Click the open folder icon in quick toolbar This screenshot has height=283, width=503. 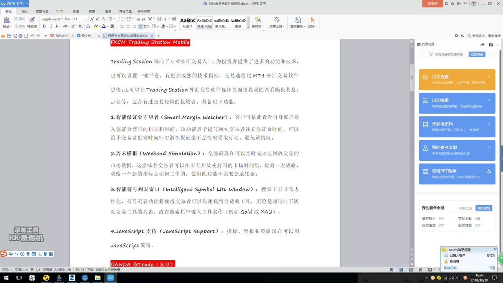[x=3, y=36]
